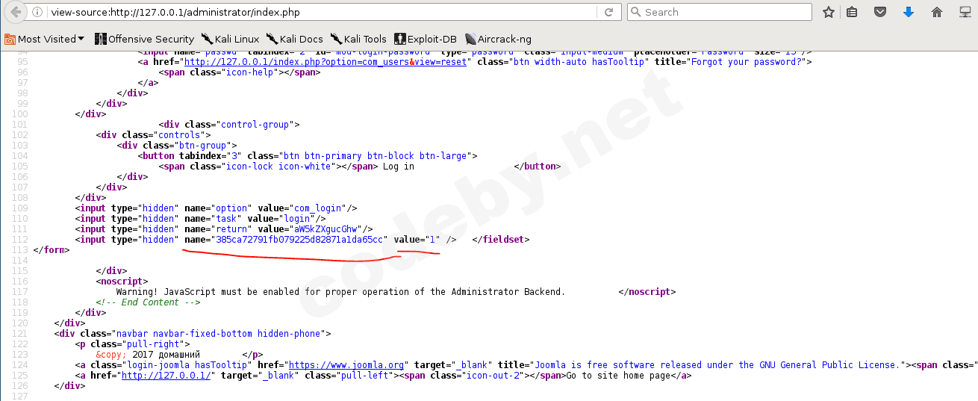Click the token name 385ca72791fb079225d82871a1da65cc

299,240
